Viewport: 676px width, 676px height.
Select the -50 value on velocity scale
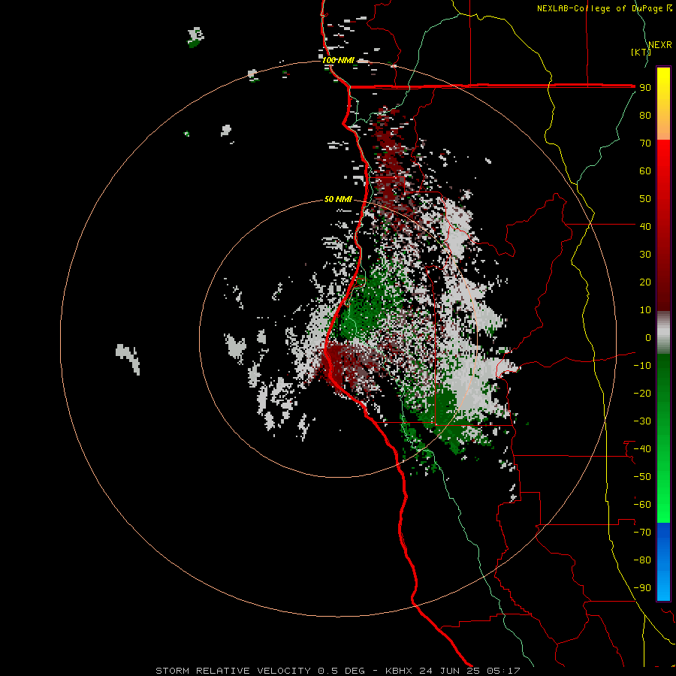coord(642,477)
